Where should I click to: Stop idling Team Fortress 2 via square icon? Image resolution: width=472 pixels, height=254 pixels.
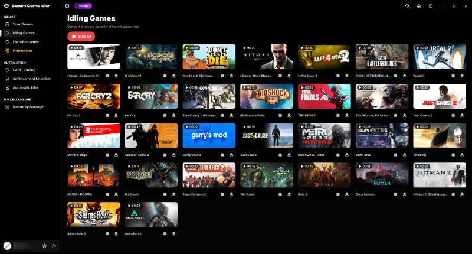pyautogui.click(x=223, y=194)
